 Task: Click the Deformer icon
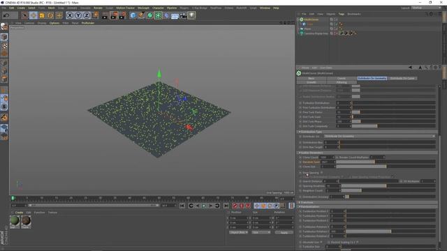pos(166,15)
